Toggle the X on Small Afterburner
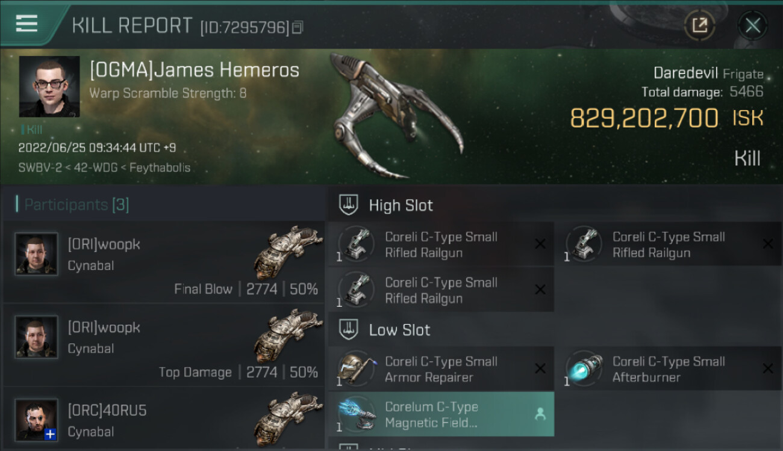This screenshot has height=451, width=783. [x=767, y=369]
